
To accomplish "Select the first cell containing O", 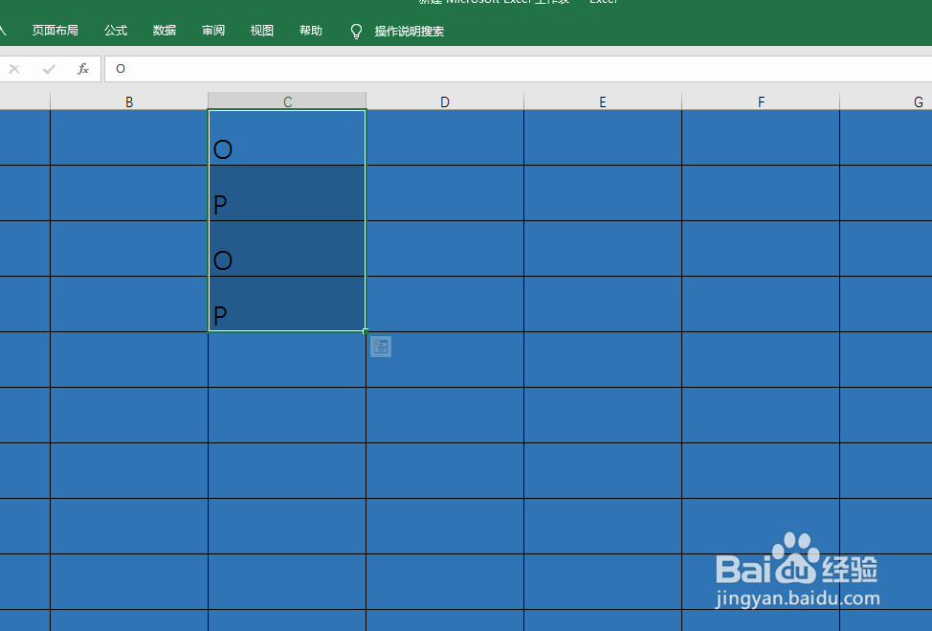I will [x=287, y=137].
